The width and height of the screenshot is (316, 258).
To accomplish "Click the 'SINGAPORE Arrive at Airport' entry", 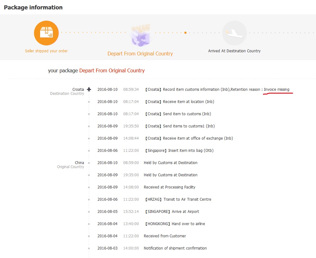I will pos(172,212).
